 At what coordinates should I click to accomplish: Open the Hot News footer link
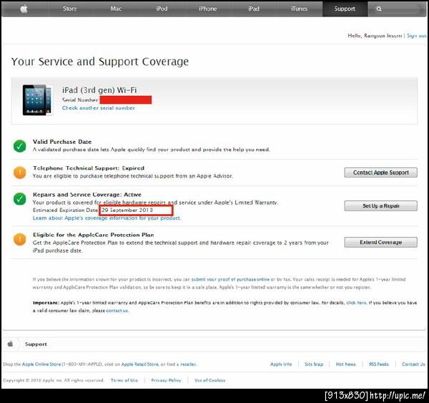[x=346, y=364]
